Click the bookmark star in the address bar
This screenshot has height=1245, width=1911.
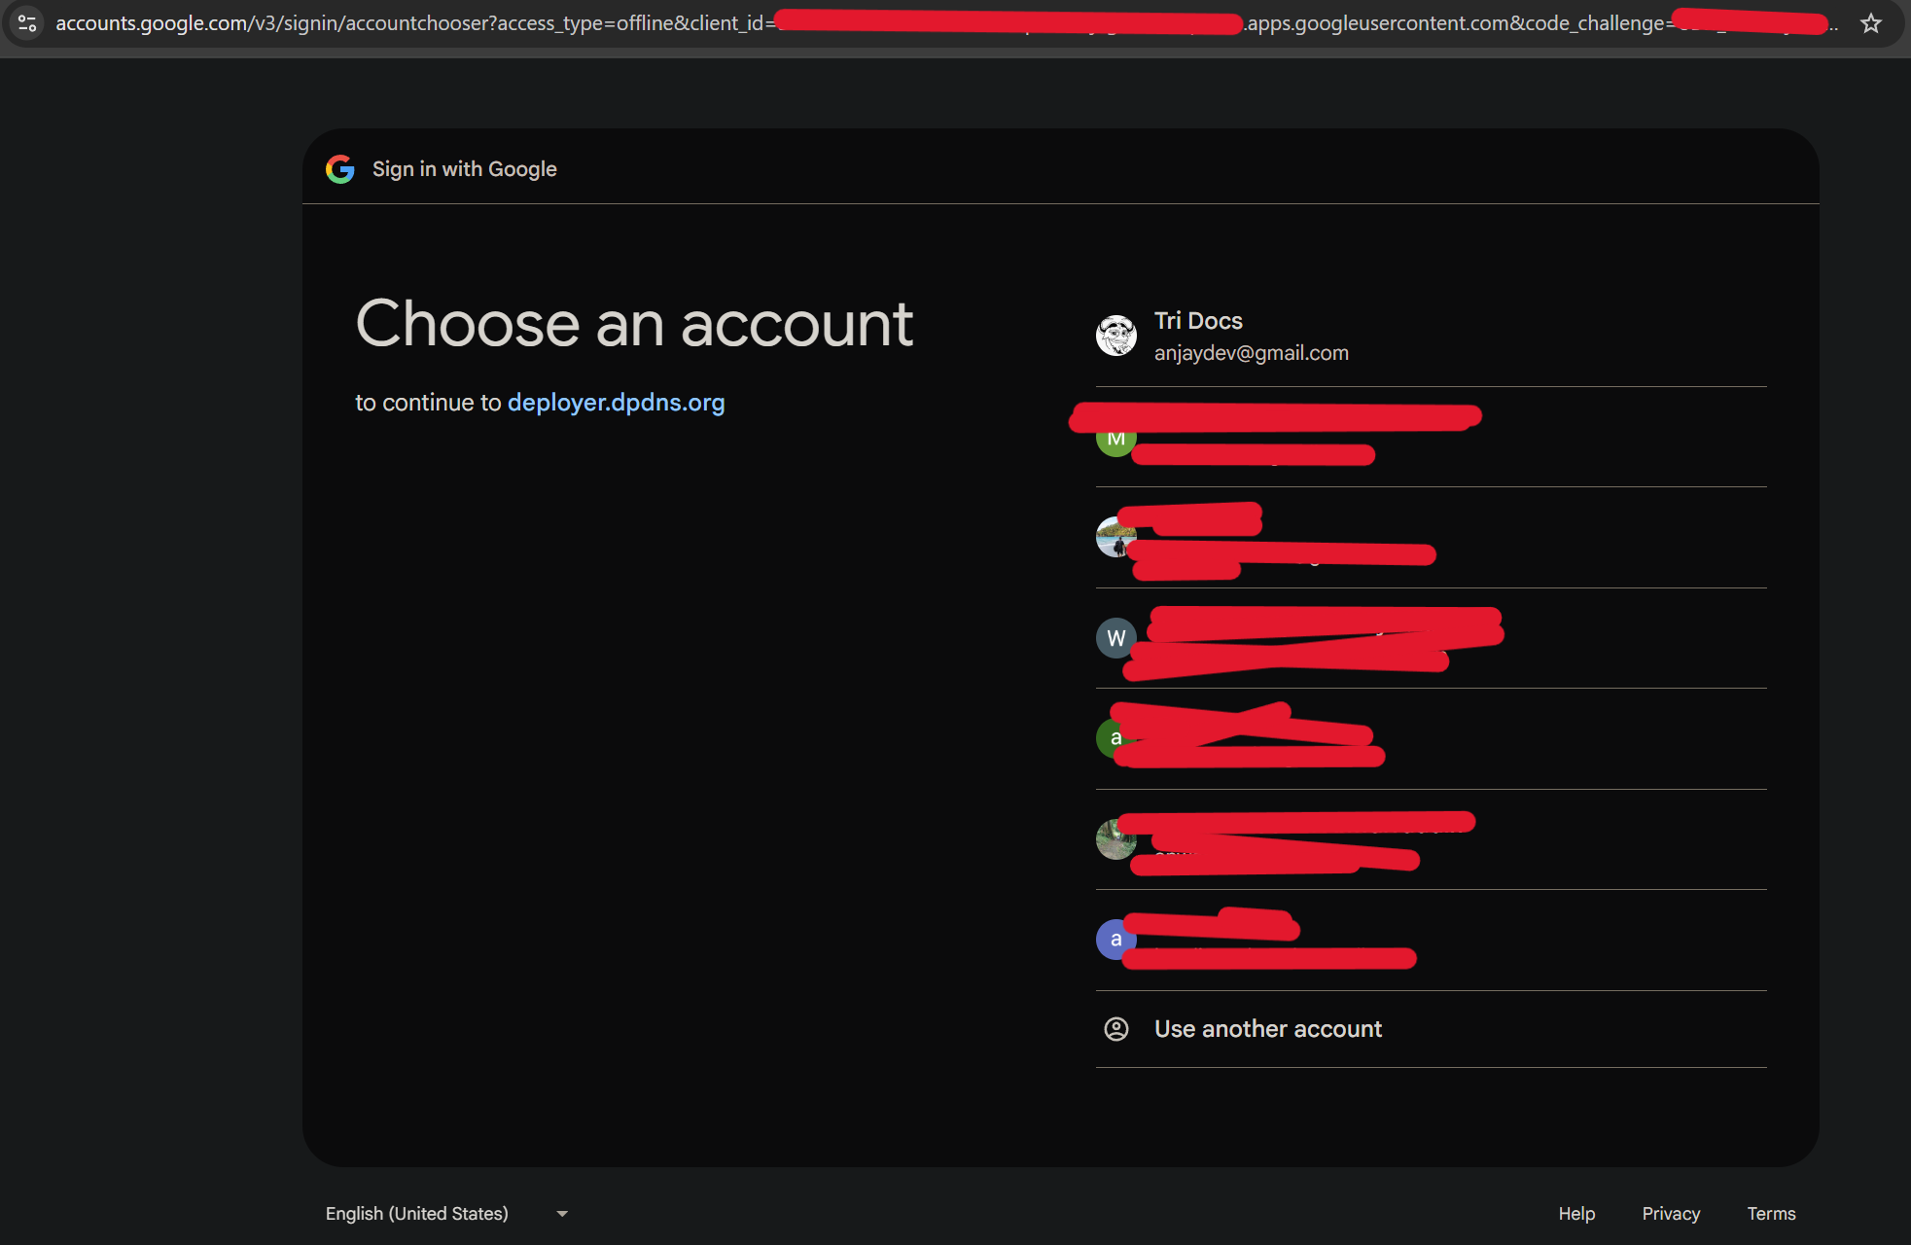tap(1871, 23)
